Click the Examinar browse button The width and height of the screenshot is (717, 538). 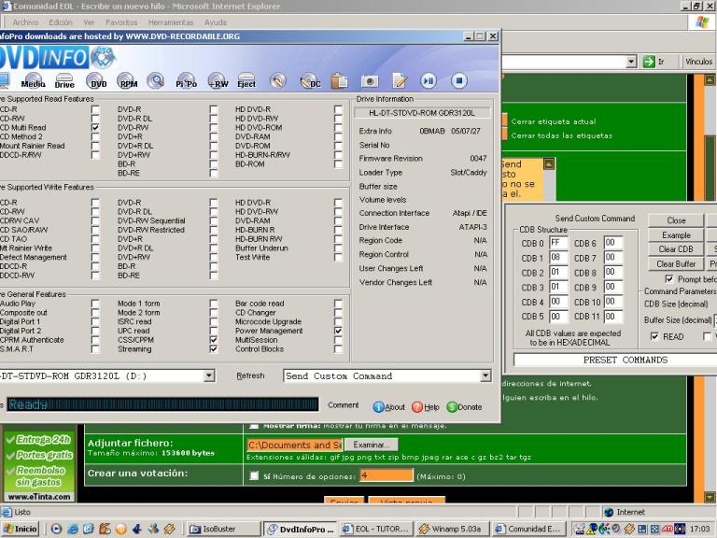371,445
